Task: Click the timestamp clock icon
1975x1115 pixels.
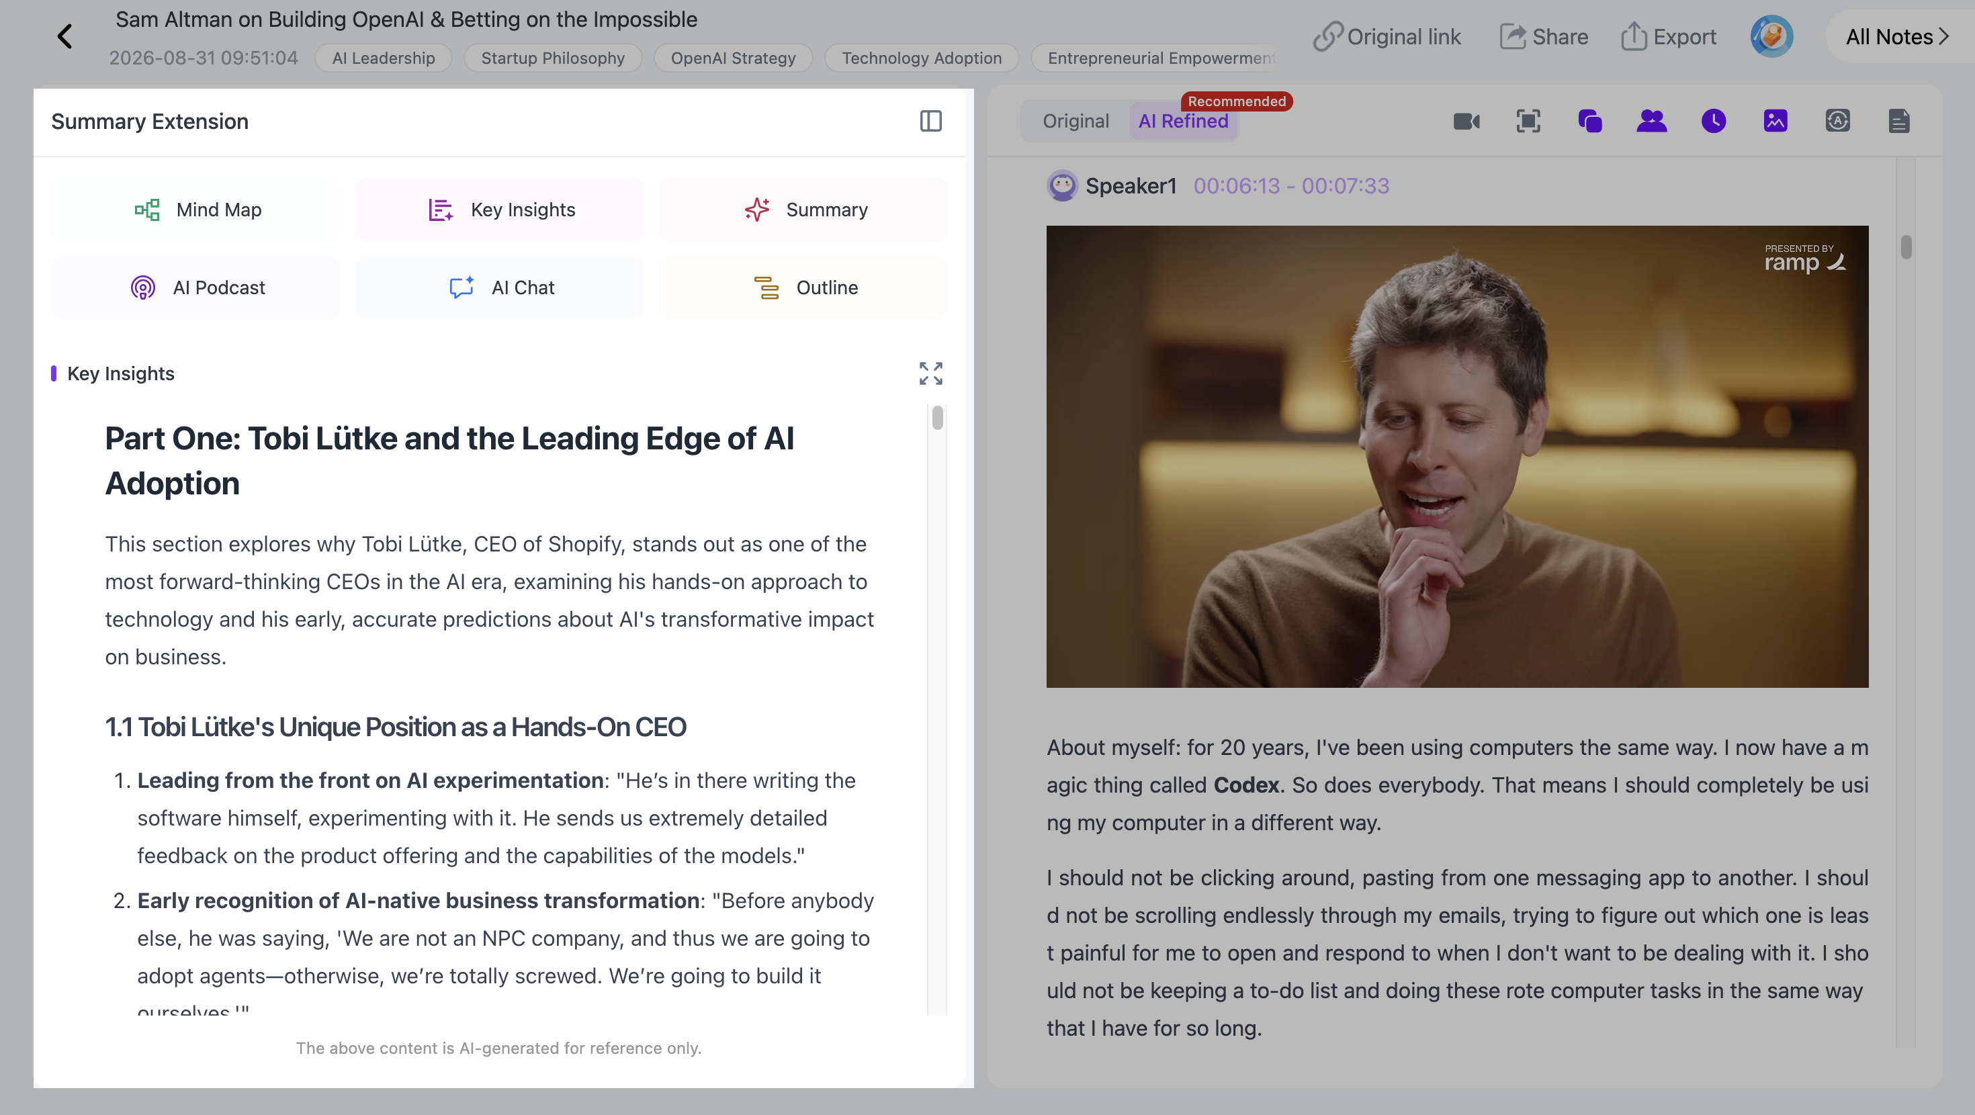Action: pos(1714,121)
